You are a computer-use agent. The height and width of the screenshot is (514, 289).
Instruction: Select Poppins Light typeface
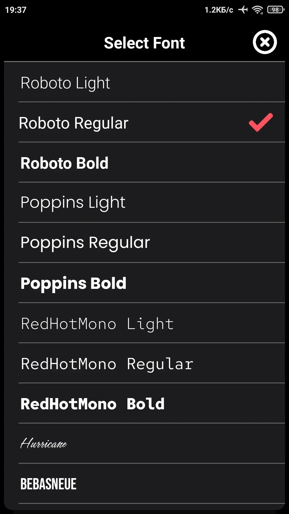(73, 203)
